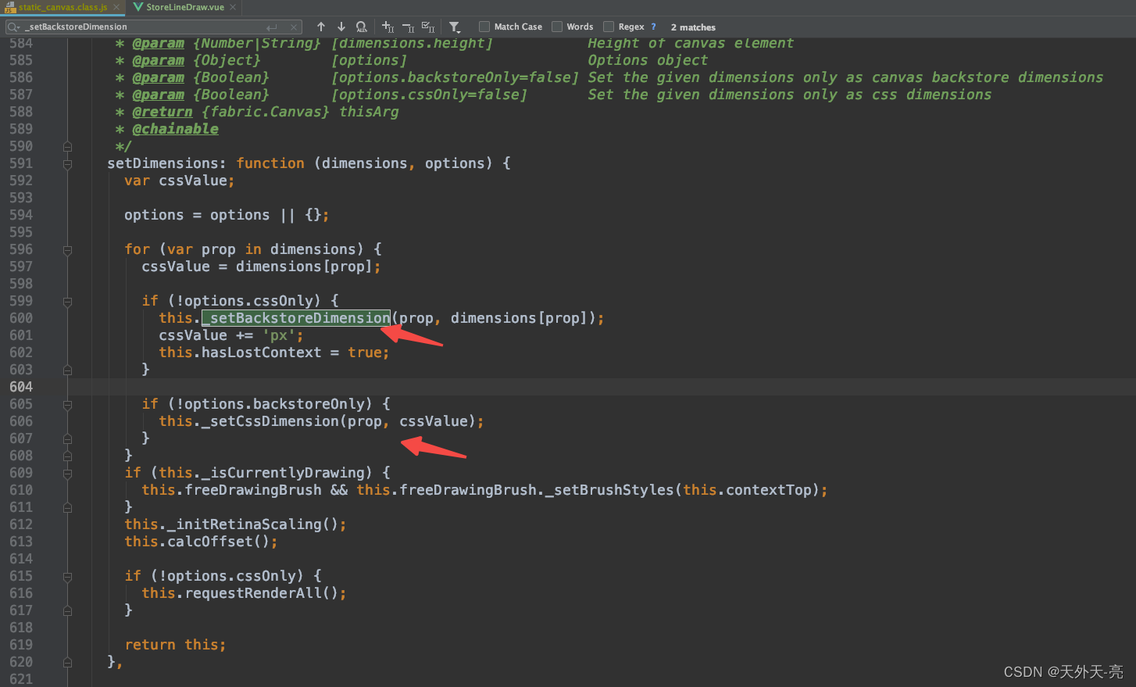Click _setBrushStyles call on line 610
The height and width of the screenshot is (687, 1136).
[609, 490]
